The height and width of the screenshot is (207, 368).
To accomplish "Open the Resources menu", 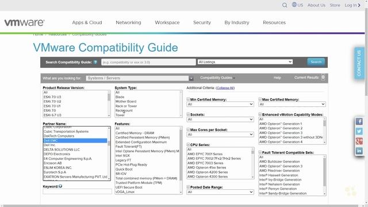I will (x=274, y=22).
